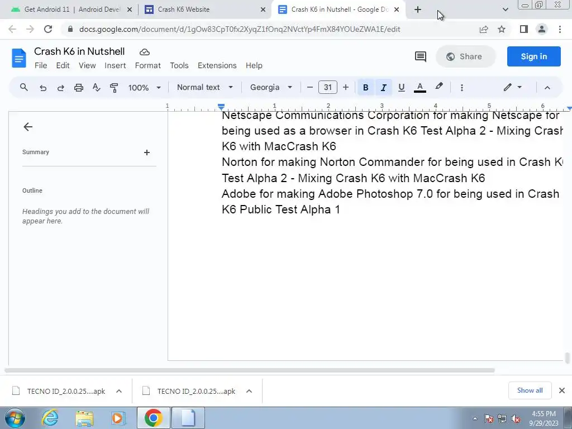Open the Chrome profile icon
Image resolution: width=572 pixels, height=429 pixels.
tap(542, 29)
